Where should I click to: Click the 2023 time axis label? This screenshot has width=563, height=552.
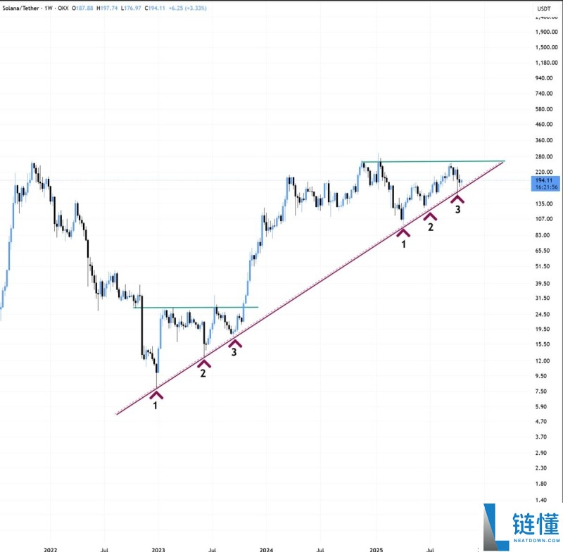(x=158, y=549)
